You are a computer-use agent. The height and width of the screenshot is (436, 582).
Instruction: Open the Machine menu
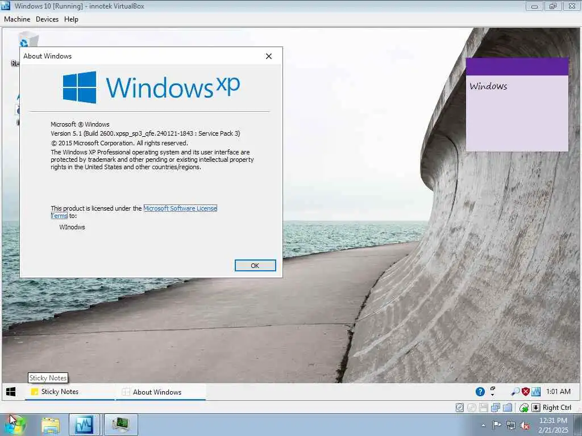tap(17, 19)
